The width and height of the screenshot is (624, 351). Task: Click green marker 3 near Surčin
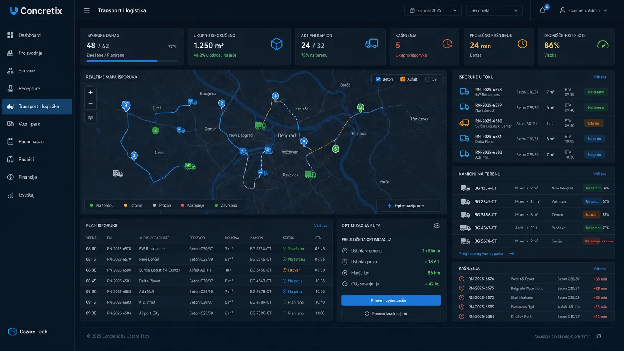tap(156, 130)
